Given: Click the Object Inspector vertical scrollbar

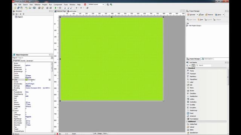Looking at the screenshot, I should tap(52, 97).
